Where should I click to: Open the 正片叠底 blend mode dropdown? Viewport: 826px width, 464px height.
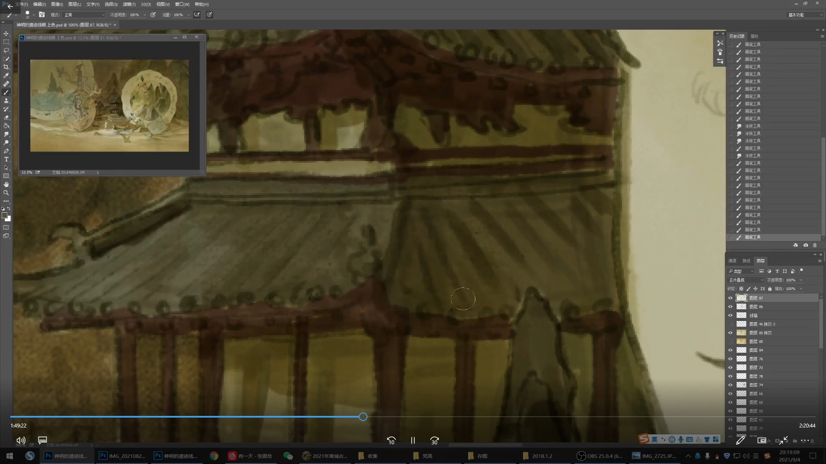tap(746, 280)
